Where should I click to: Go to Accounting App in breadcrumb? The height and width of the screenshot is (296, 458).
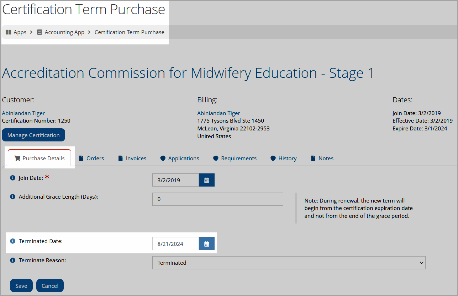click(x=64, y=32)
